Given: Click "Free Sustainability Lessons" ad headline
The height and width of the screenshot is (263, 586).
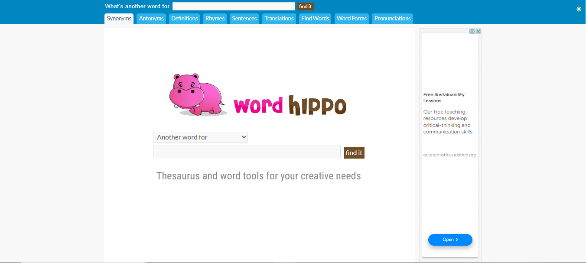Looking at the screenshot, I should (444, 97).
